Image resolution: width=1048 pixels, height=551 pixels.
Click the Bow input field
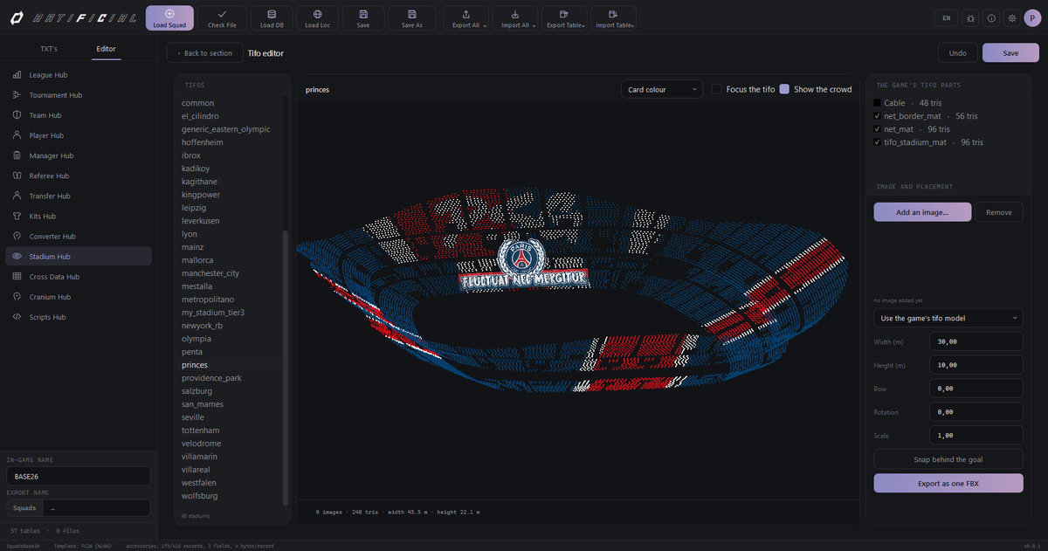pyautogui.click(x=976, y=389)
